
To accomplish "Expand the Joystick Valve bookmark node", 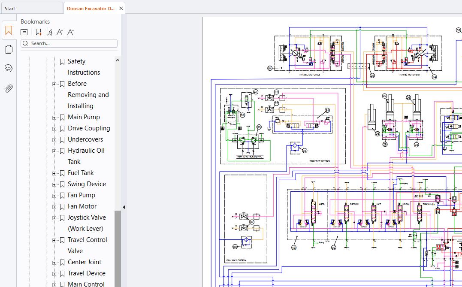I will (54, 218).
